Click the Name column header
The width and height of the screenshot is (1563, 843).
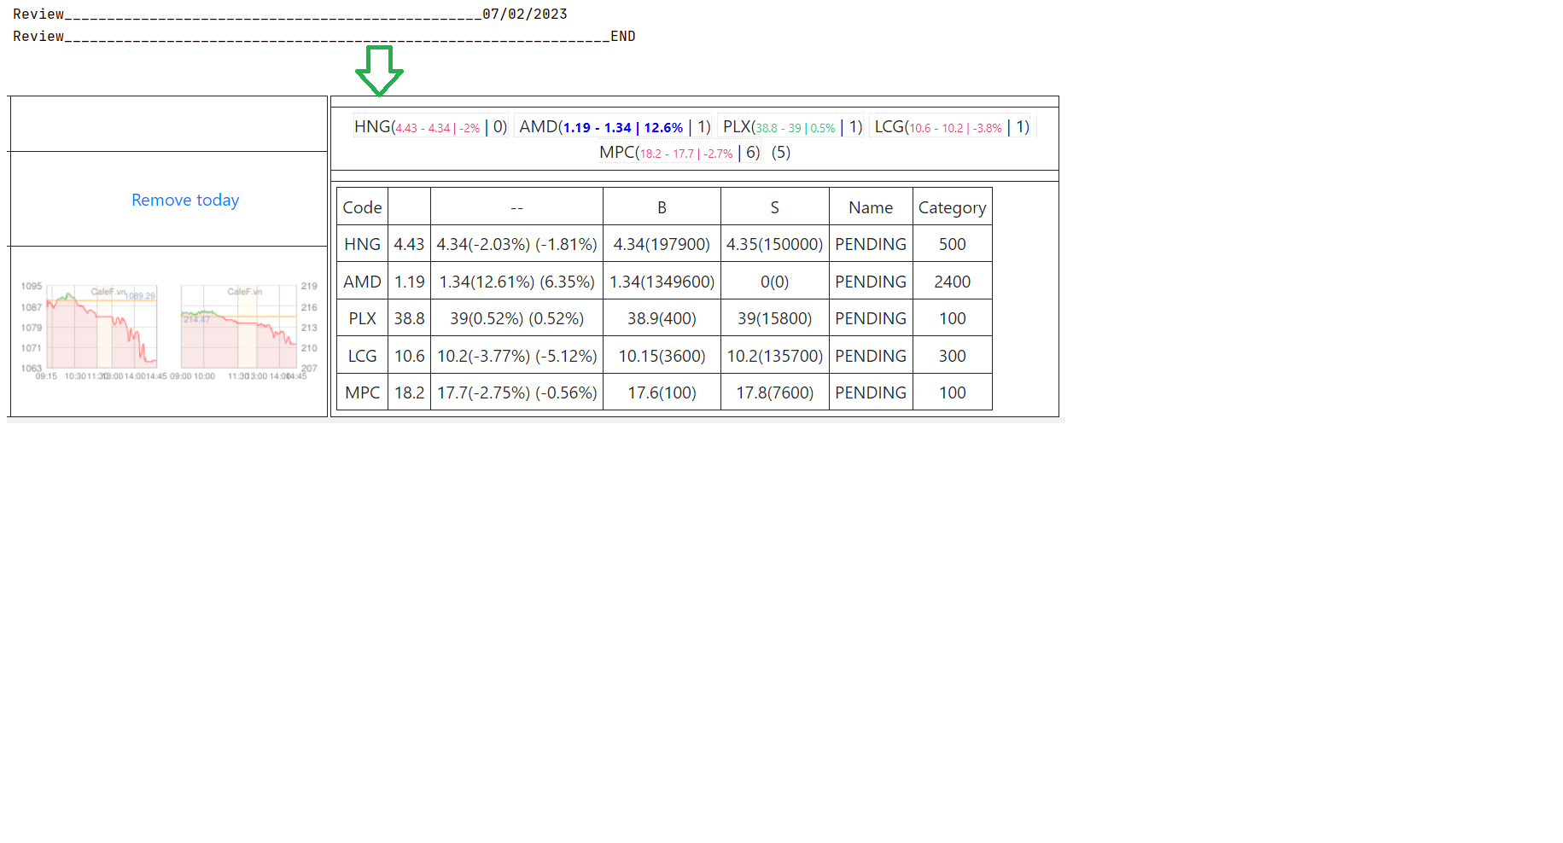click(871, 207)
